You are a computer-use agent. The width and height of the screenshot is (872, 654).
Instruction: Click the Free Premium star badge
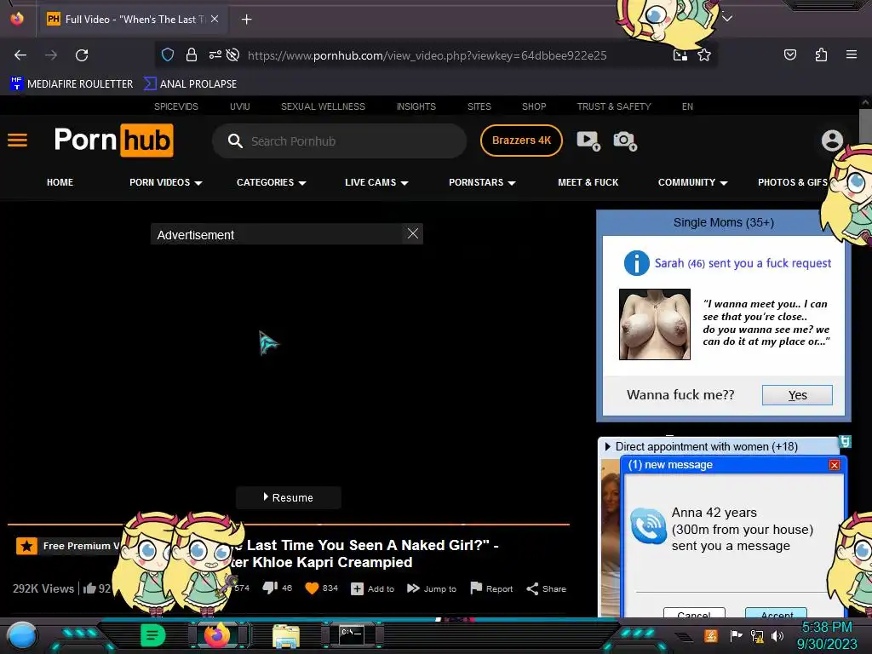tap(26, 546)
